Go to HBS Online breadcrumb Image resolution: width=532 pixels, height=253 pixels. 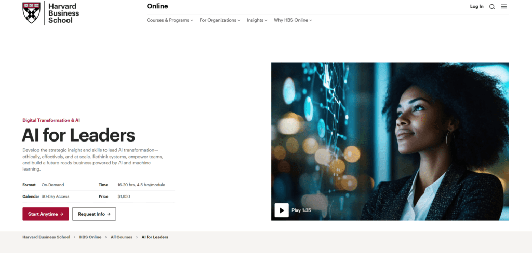[x=90, y=237]
